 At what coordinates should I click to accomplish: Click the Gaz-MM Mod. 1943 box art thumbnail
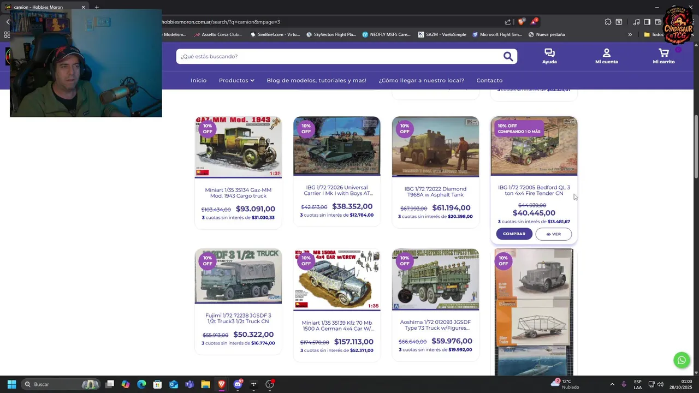pyautogui.click(x=238, y=147)
